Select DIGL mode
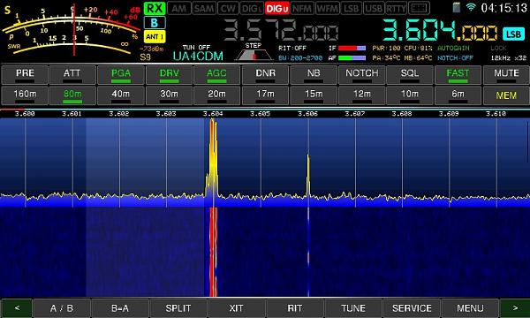This screenshot has height=318, width=530. coord(252,9)
